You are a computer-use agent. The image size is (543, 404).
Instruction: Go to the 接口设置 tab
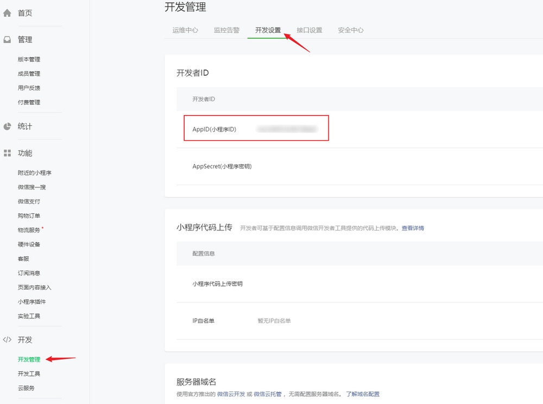(x=309, y=30)
